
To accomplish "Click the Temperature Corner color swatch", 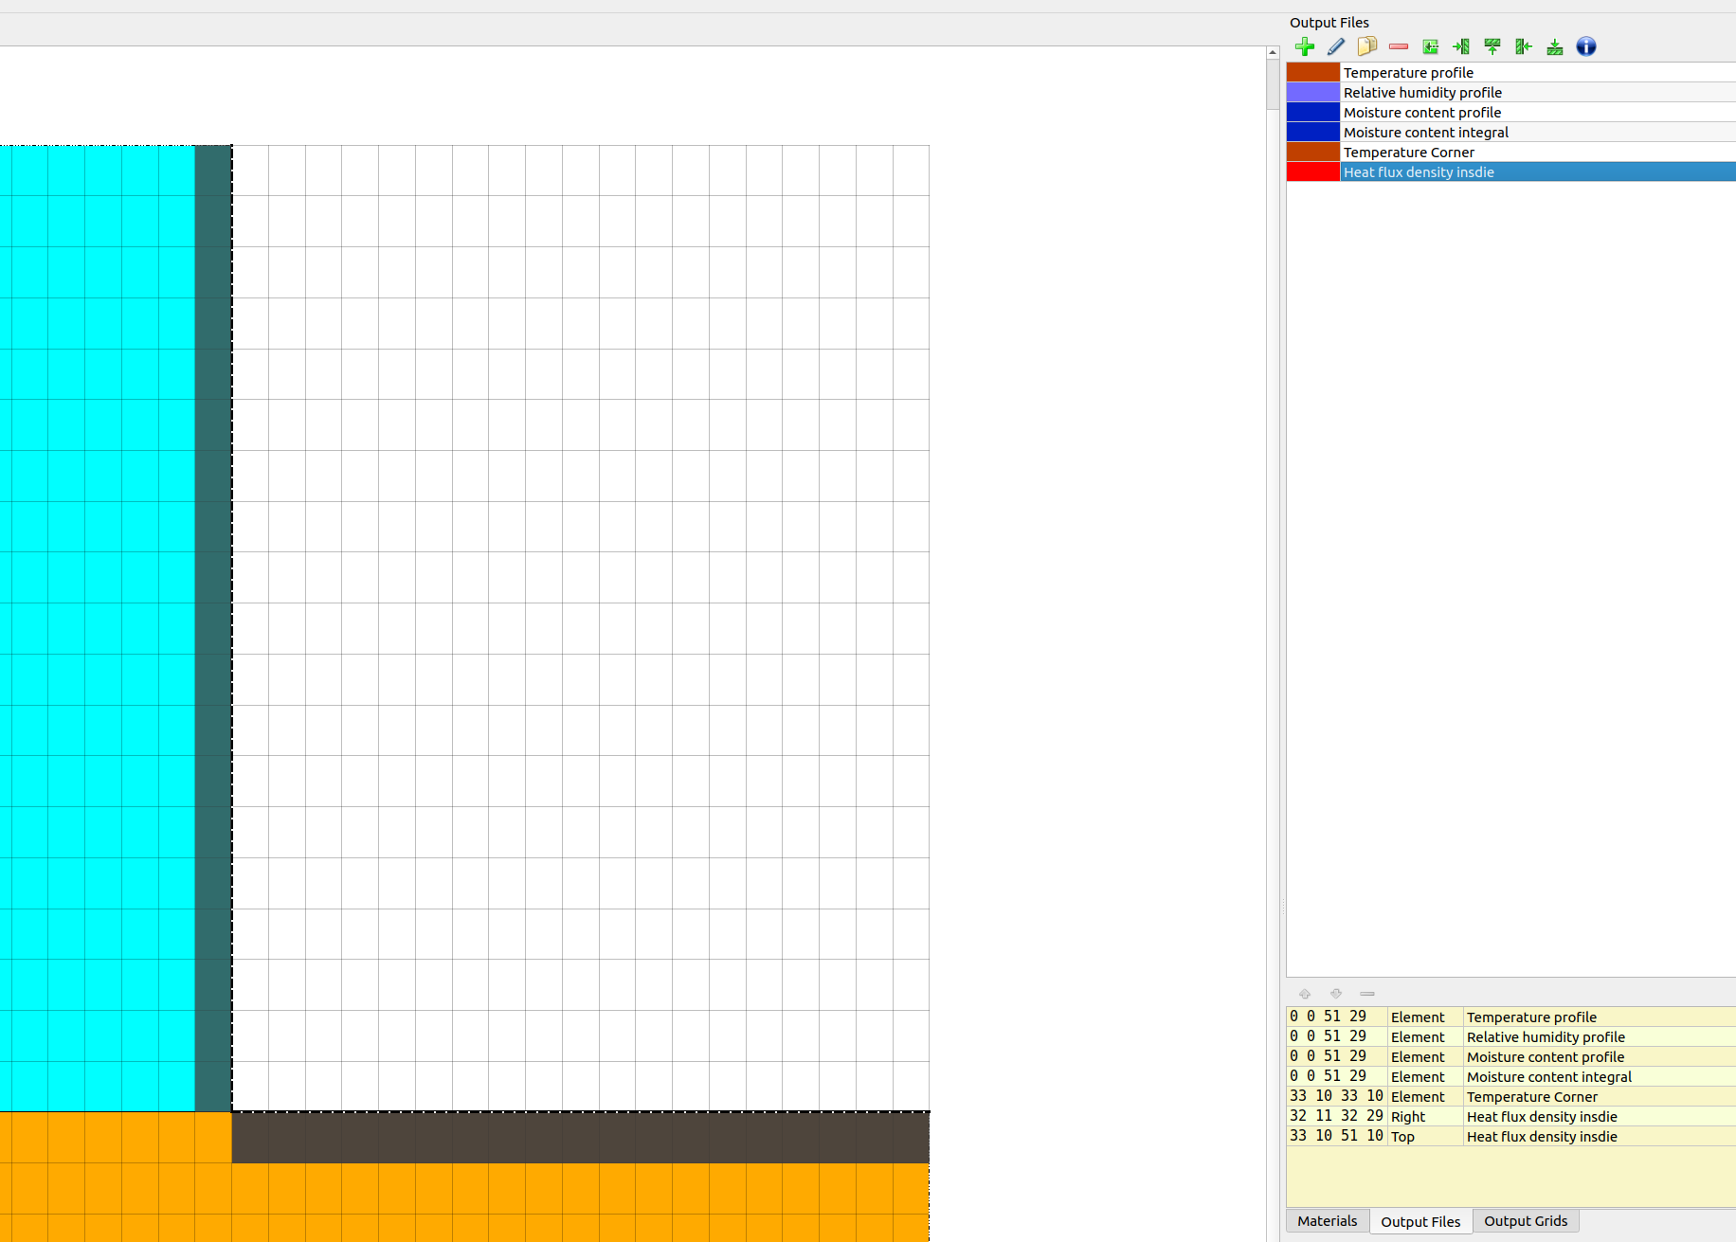I will (x=1313, y=153).
